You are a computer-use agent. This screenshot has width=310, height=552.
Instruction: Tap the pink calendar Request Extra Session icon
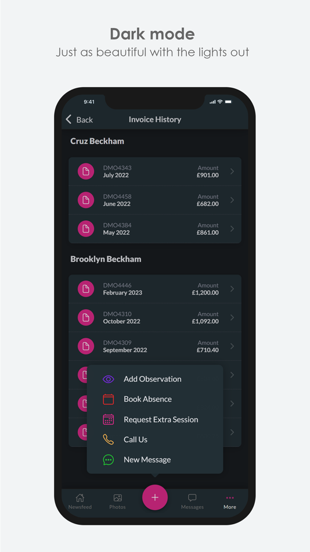click(x=109, y=420)
